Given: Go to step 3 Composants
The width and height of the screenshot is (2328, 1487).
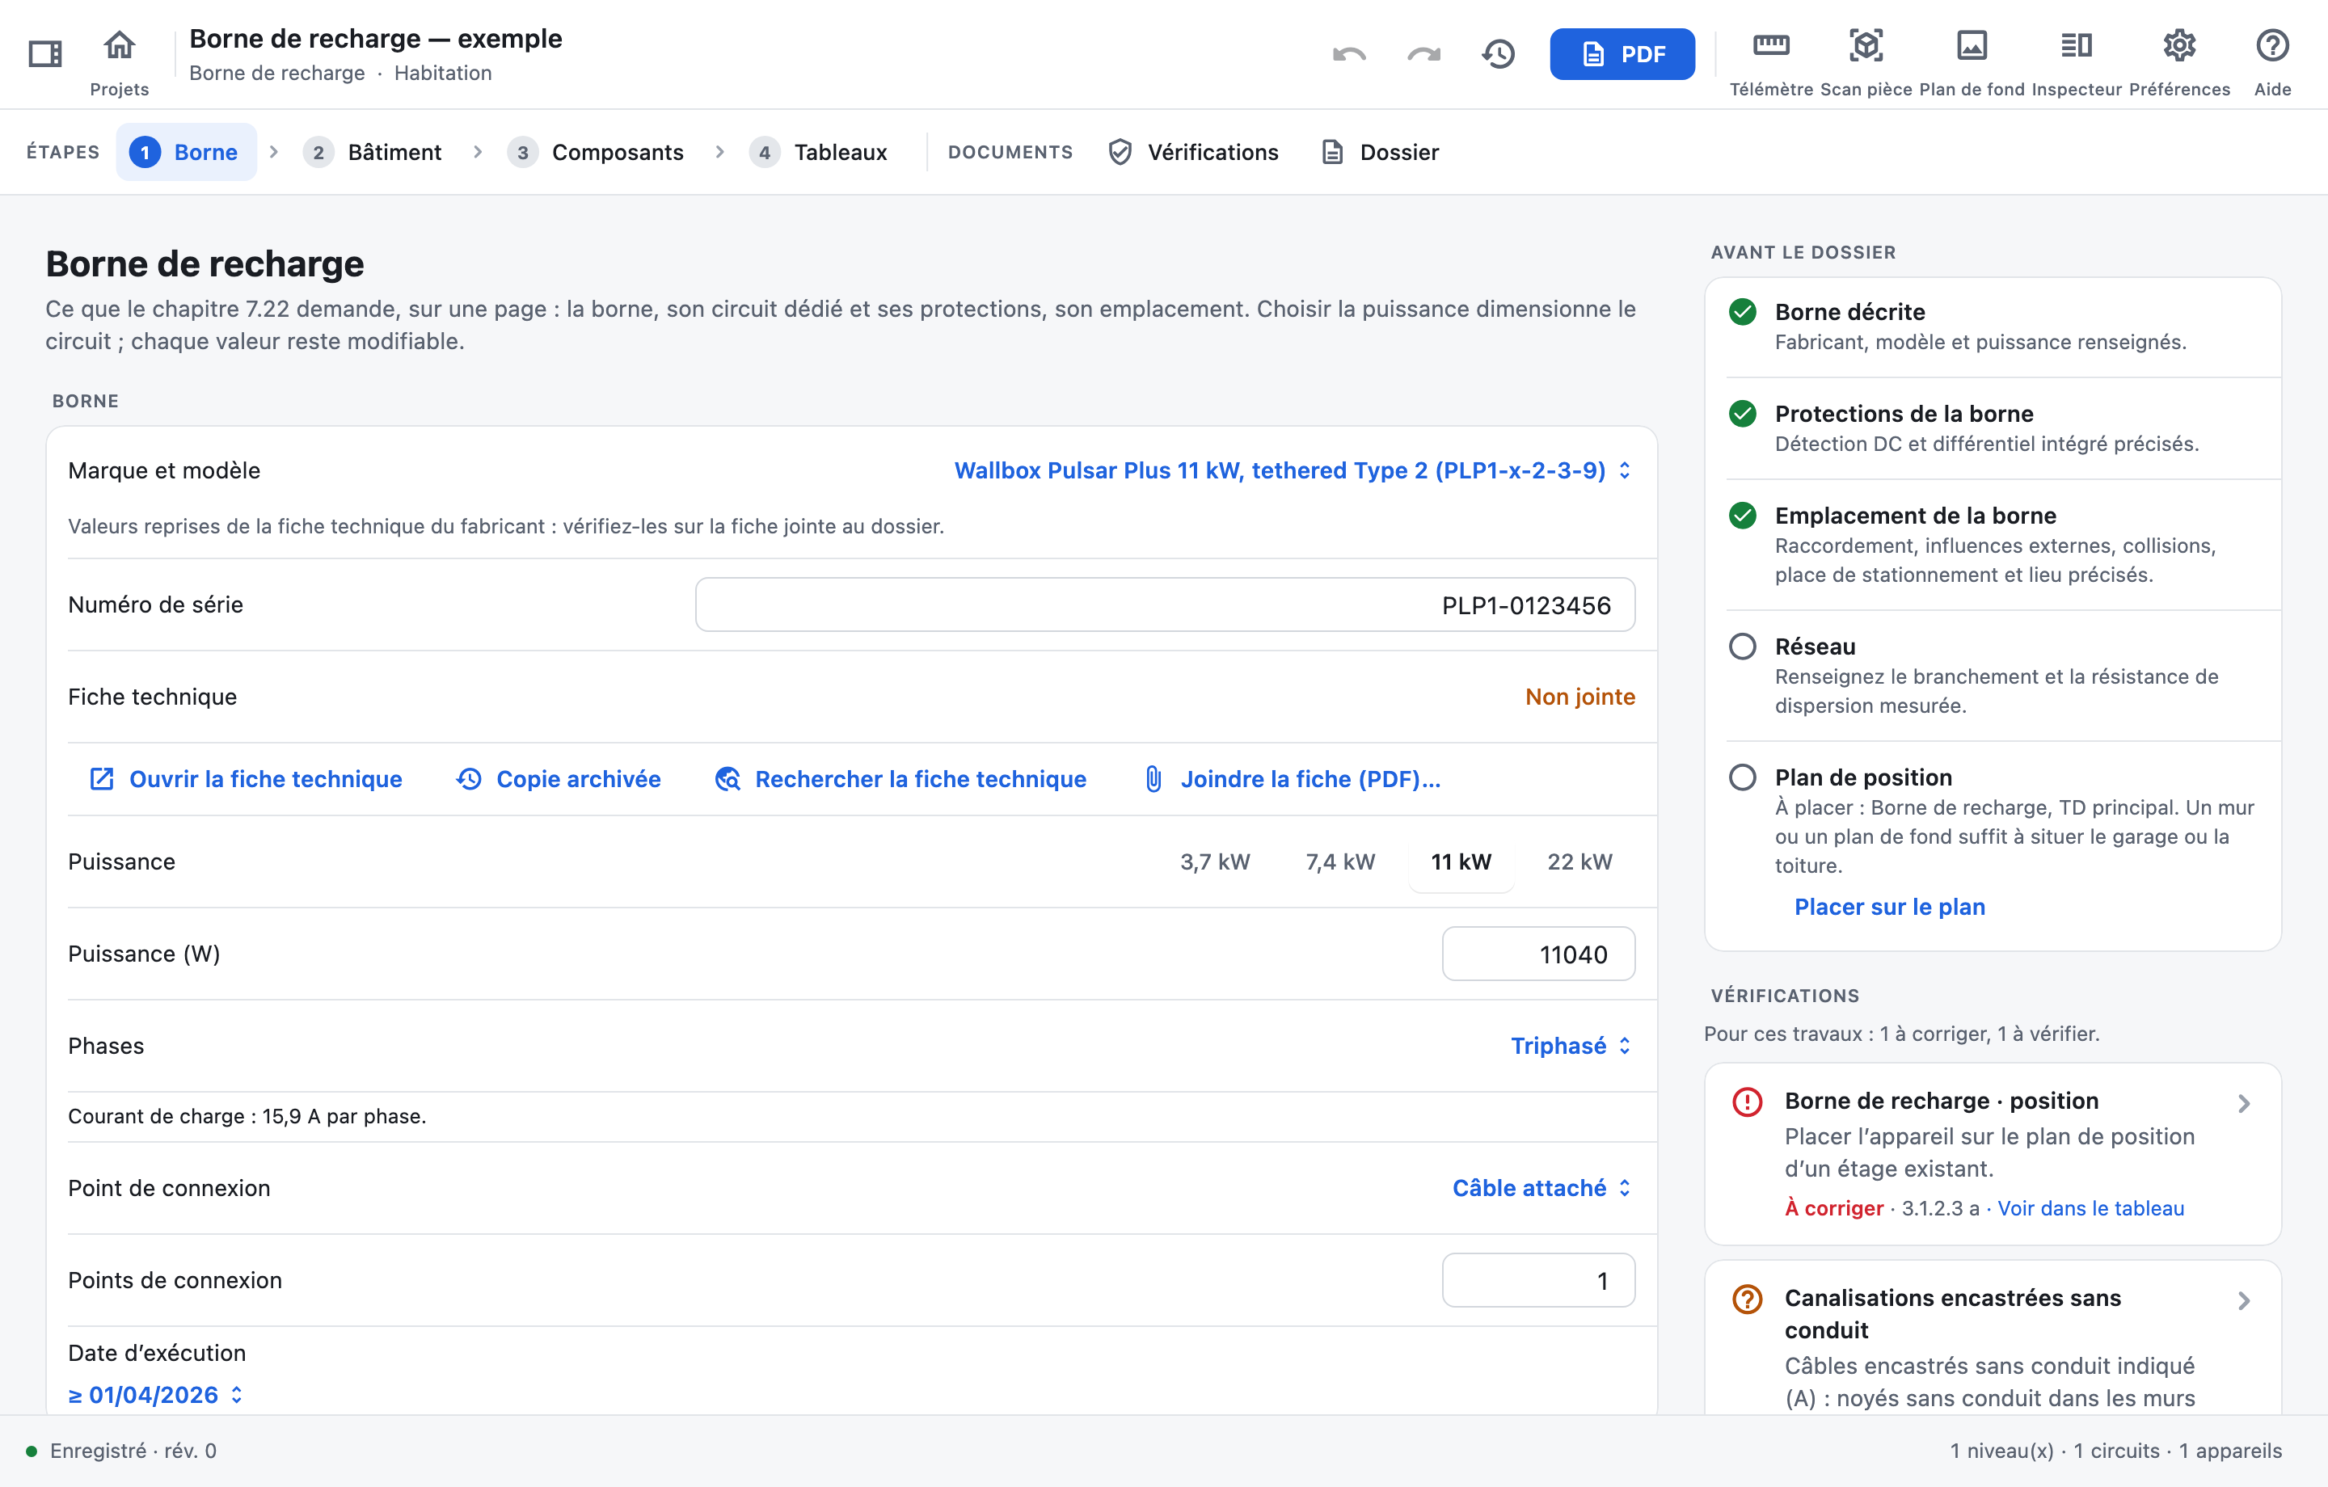Looking at the screenshot, I should [x=596, y=152].
